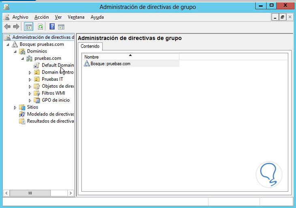This screenshot has height=208, width=296.
Task: Click the Forward arrow toolbar icon
Action: click(x=16, y=27)
